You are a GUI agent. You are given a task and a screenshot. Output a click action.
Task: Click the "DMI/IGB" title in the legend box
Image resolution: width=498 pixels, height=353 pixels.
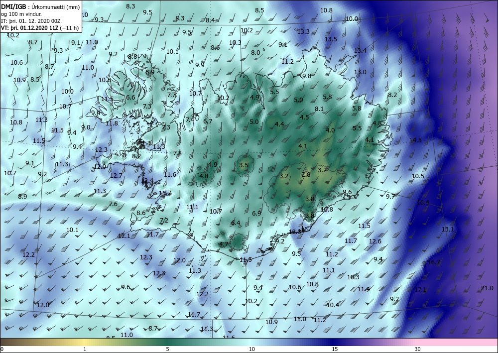coord(13,6)
